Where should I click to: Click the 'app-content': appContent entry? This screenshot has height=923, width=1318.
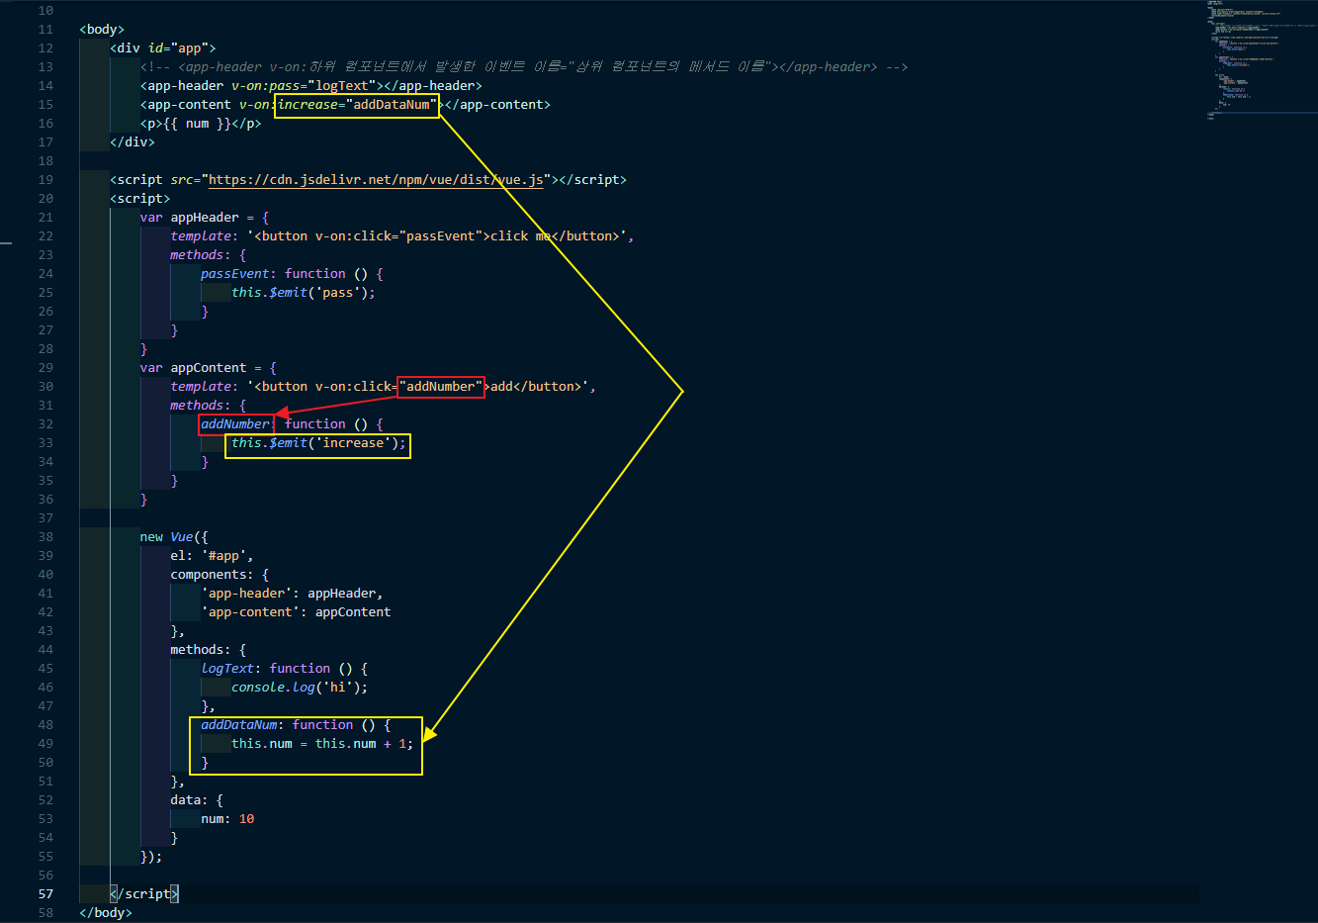(296, 612)
